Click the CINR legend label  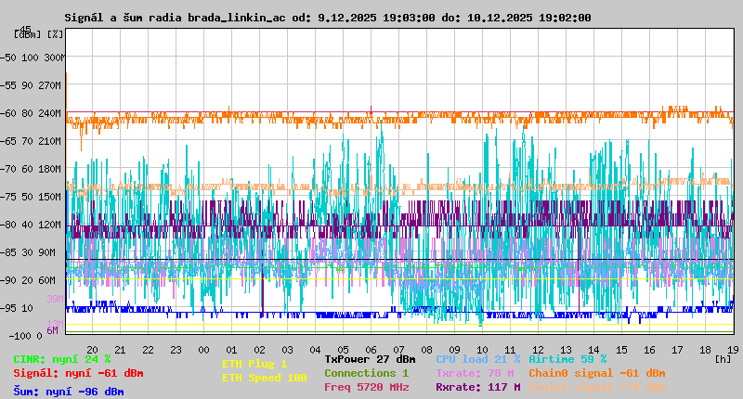(62, 359)
